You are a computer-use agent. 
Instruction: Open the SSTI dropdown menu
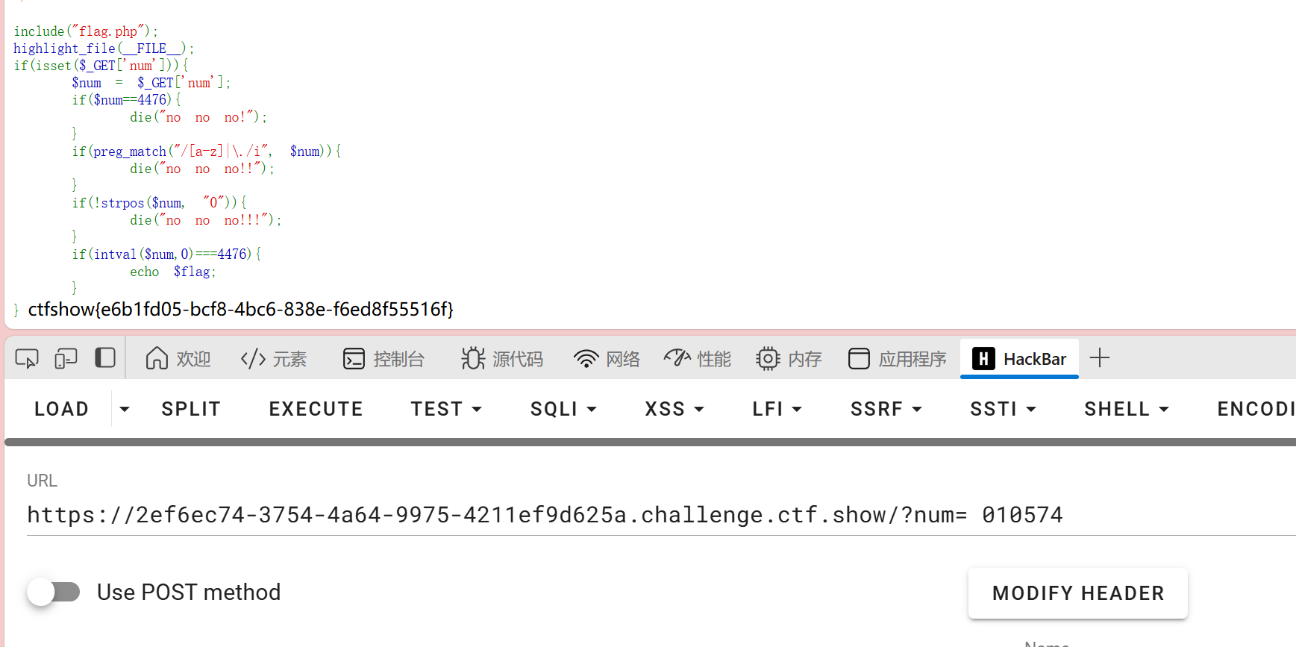1003,409
